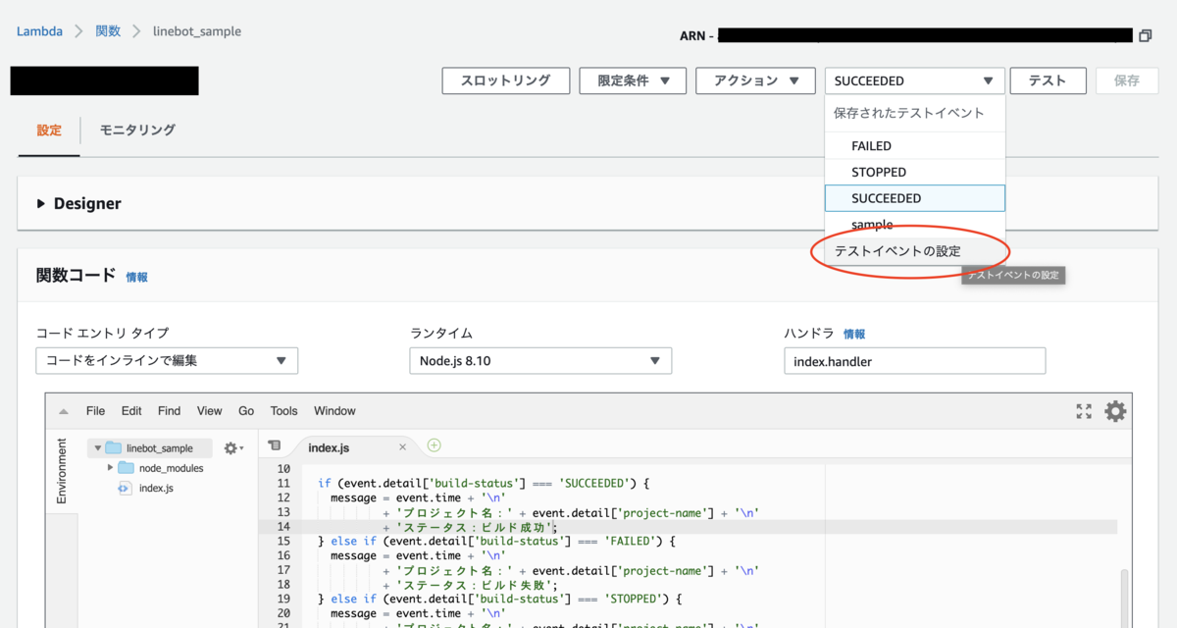Add a new editor tab with plus icon
The width and height of the screenshot is (1177, 628).
coord(435,445)
